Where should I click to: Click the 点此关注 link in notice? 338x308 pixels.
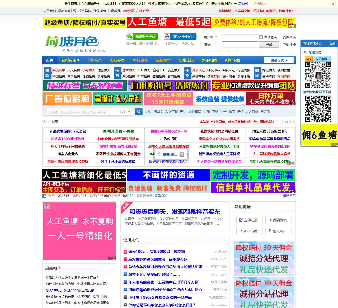click(x=244, y=4)
